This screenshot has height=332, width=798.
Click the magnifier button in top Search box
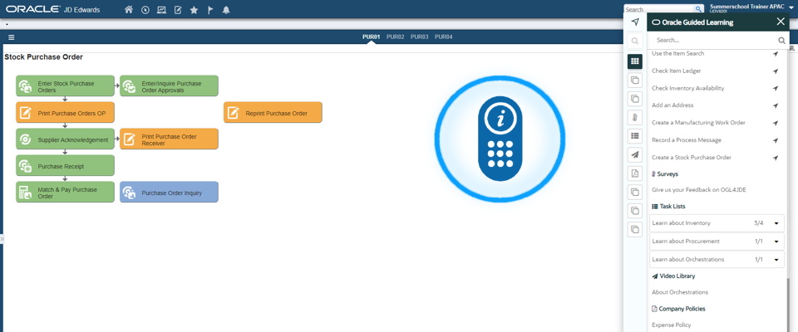pos(699,9)
